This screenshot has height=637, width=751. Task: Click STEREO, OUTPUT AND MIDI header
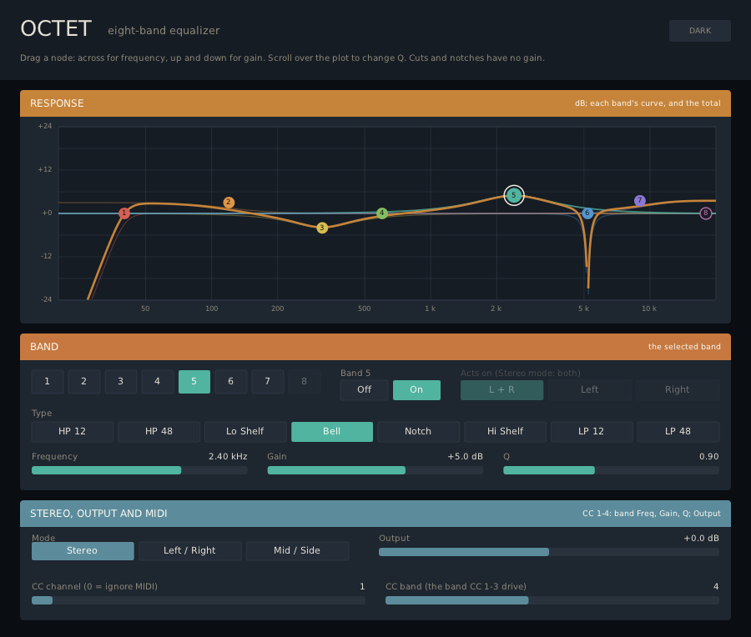tap(375, 514)
